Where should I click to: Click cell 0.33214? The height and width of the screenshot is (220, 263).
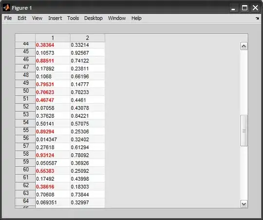[x=87, y=45]
